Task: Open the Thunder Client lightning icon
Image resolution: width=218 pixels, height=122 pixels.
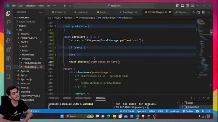Action: tap(8, 58)
